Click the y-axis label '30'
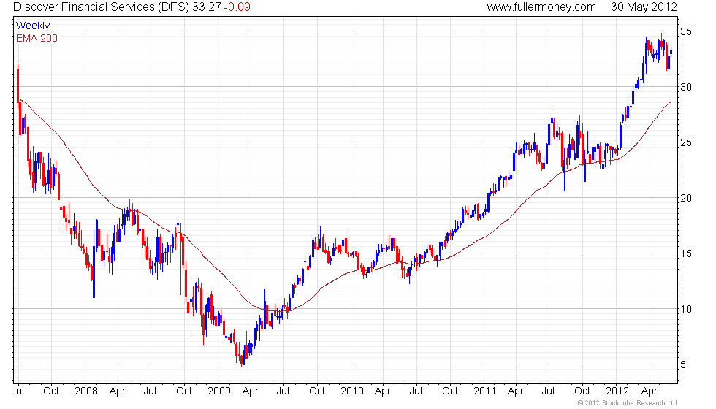Image resolution: width=716 pixels, height=409 pixels. tap(686, 87)
